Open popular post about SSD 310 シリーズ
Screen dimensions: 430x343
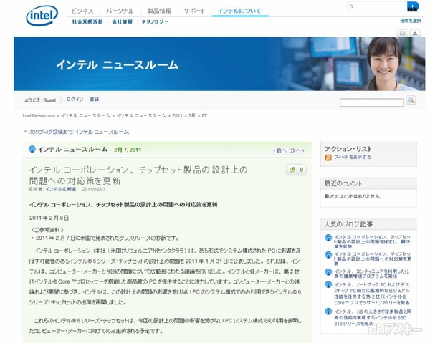pyautogui.click(x=373, y=317)
